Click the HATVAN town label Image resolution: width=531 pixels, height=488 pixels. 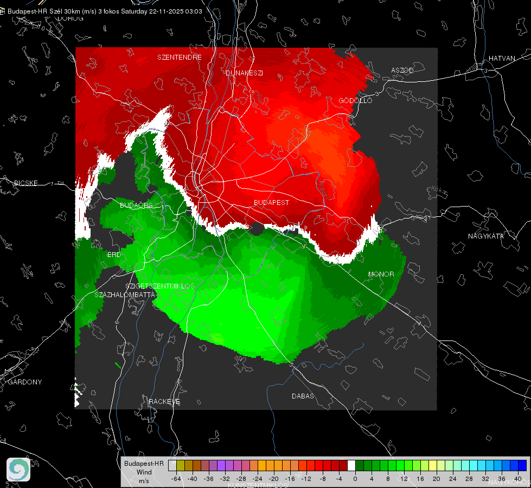point(502,58)
